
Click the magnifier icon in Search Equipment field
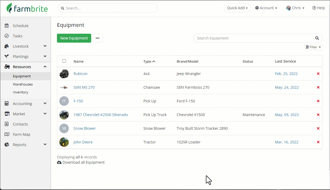coord(317,38)
